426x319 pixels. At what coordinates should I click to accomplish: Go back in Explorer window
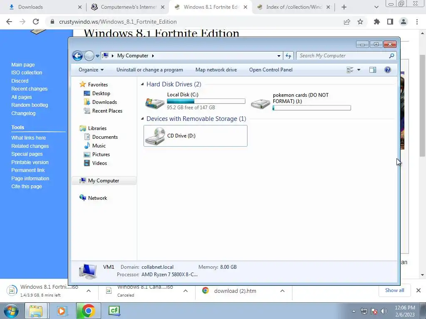tap(77, 56)
